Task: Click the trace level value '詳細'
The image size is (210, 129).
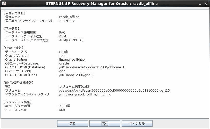Action: (62, 110)
